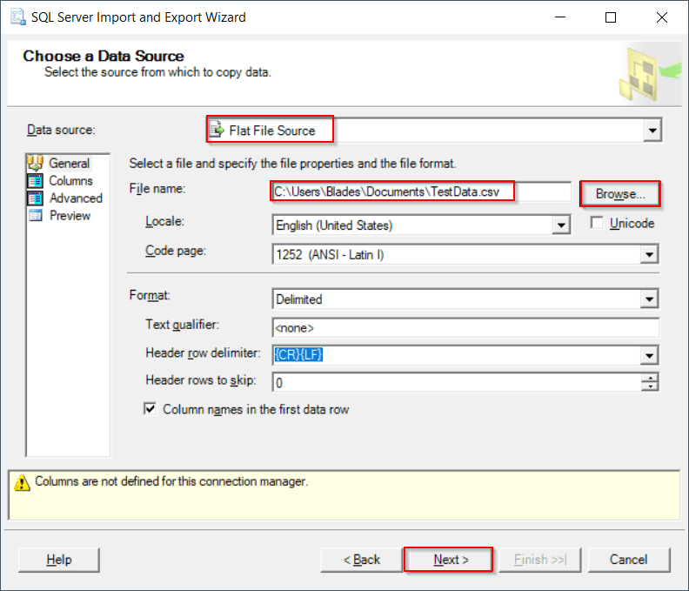The width and height of the screenshot is (689, 591).
Task: Click the 'Code page:' label
Action: pos(176,251)
